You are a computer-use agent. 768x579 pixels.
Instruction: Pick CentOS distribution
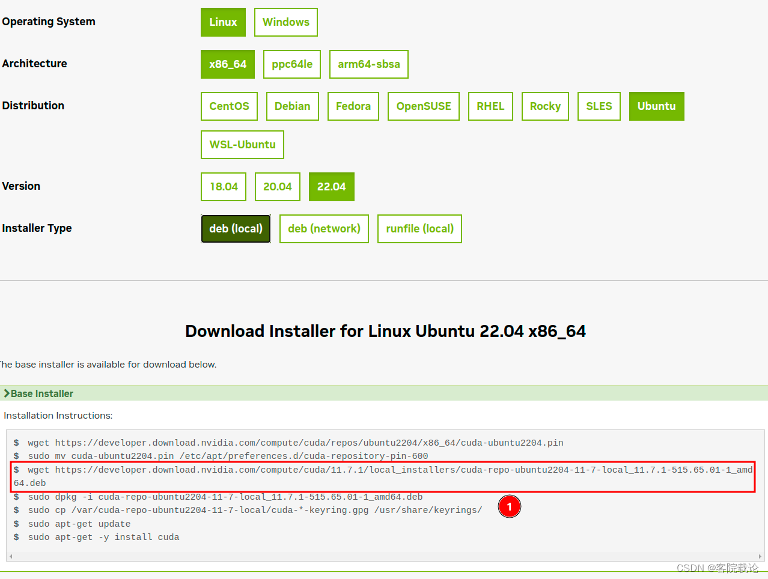[x=229, y=106]
